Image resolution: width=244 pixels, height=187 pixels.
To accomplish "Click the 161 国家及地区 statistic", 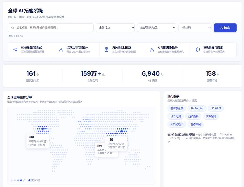I will click(33, 76).
